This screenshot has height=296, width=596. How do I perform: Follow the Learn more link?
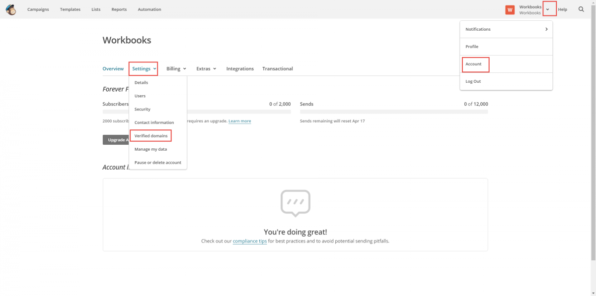[x=240, y=121]
